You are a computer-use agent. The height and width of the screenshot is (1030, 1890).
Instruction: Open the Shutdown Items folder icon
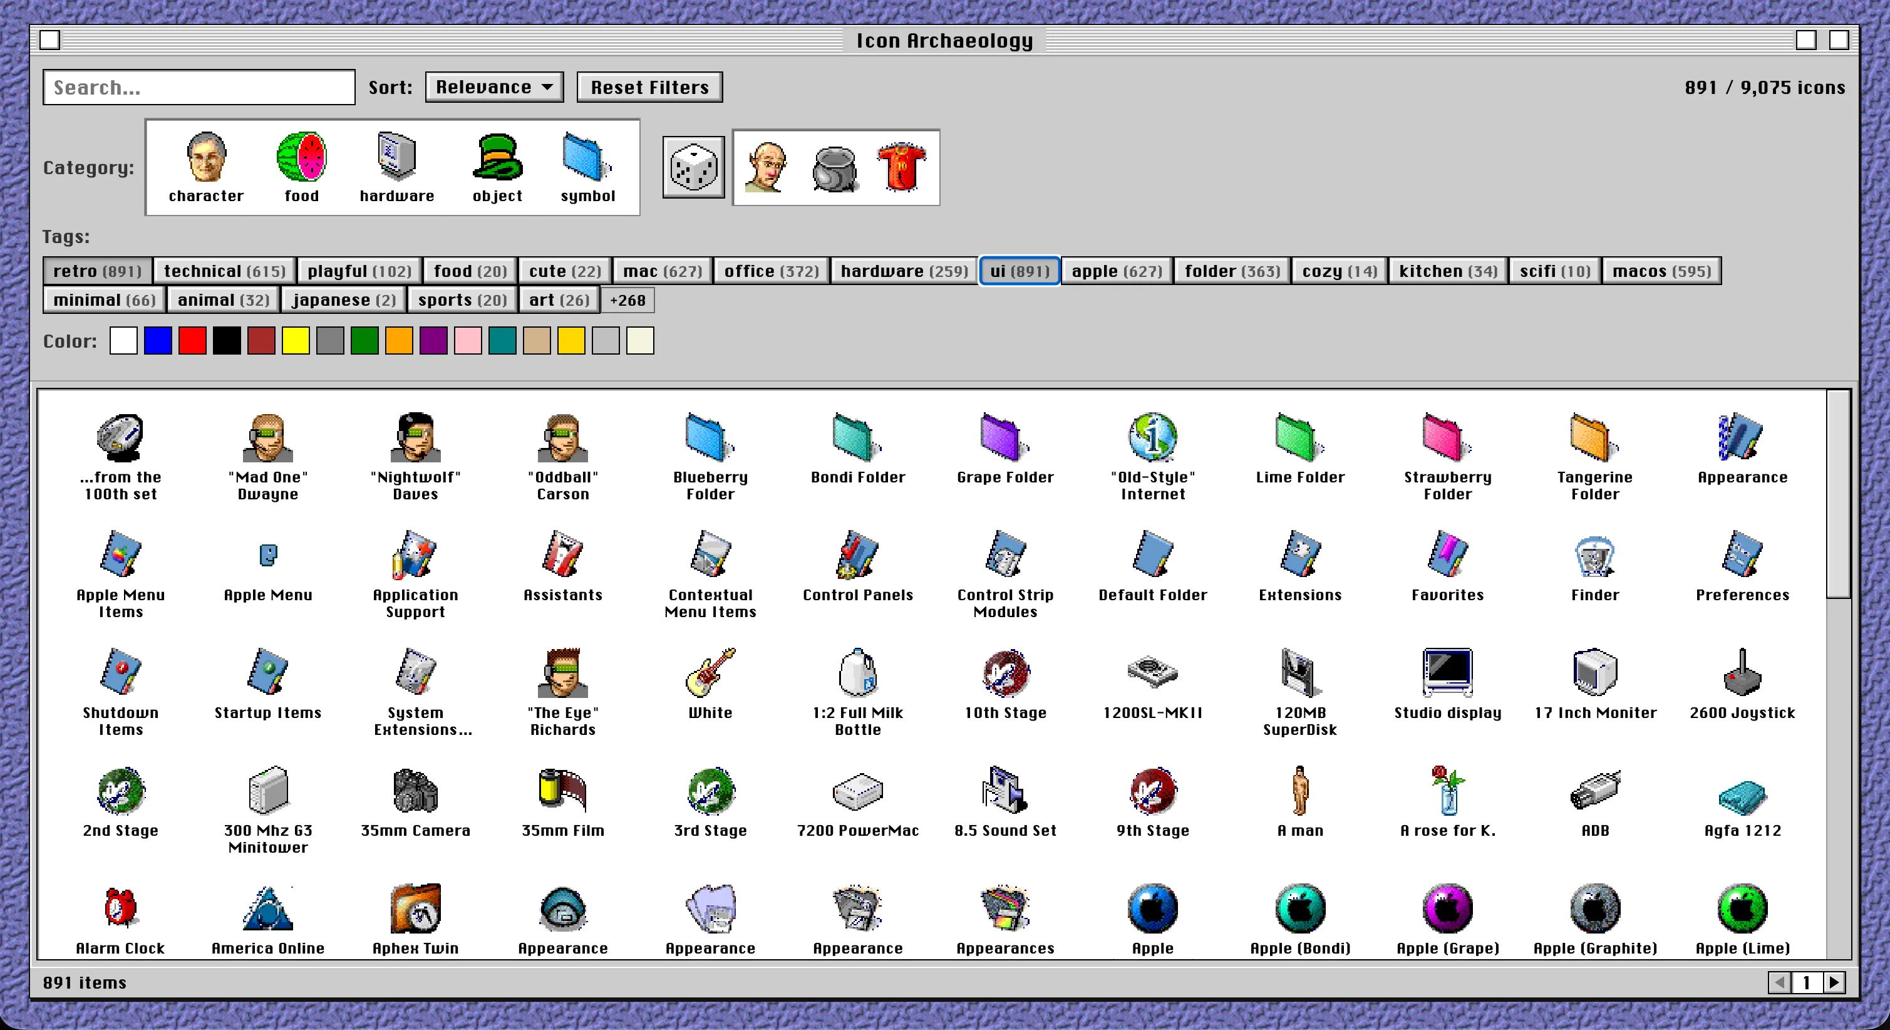pyautogui.click(x=120, y=672)
